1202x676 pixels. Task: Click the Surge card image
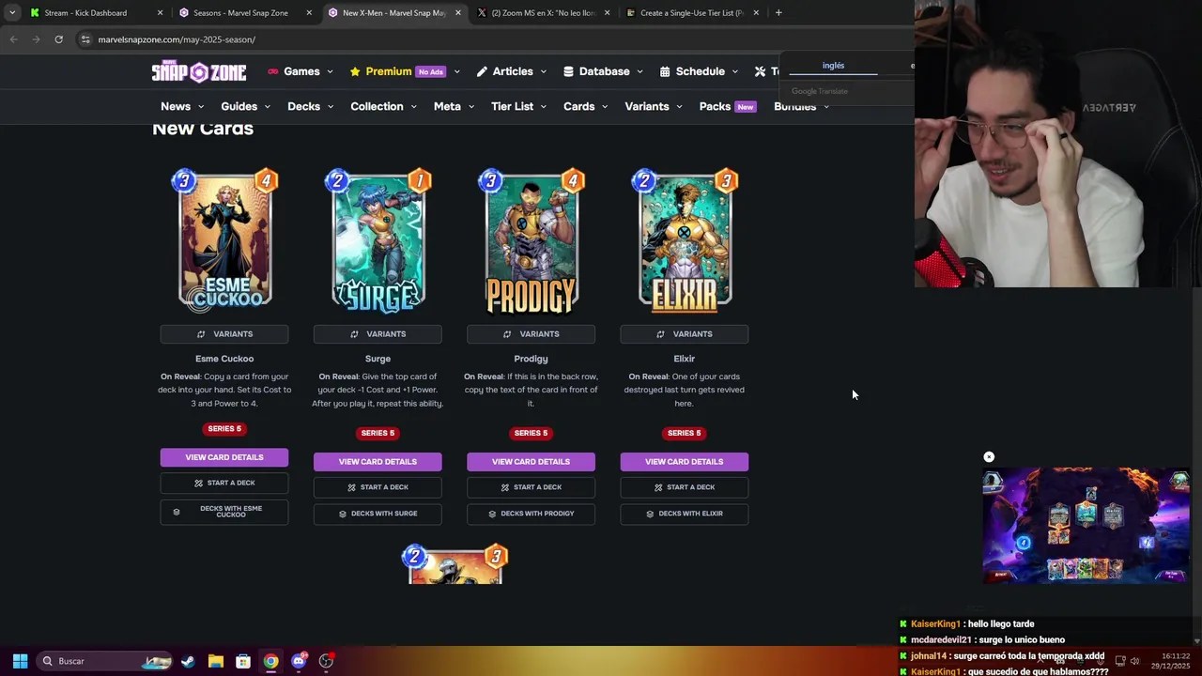(378, 240)
